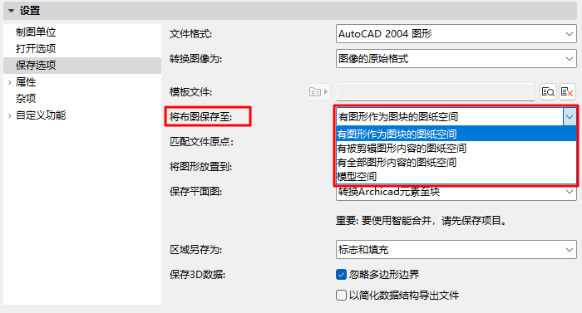The image size is (582, 313).
Task: Click the template file path browse icon
Action: tap(318, 91)
